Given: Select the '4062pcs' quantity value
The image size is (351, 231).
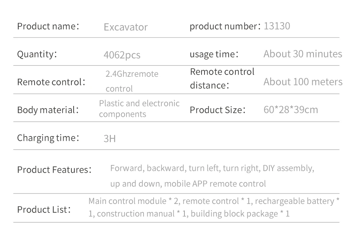Looking at the screenshot, I should point(122,55).
